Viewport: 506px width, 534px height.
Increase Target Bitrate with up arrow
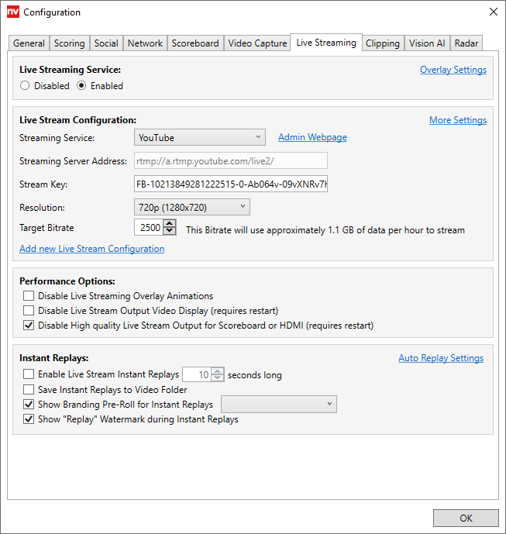(170, 224)
